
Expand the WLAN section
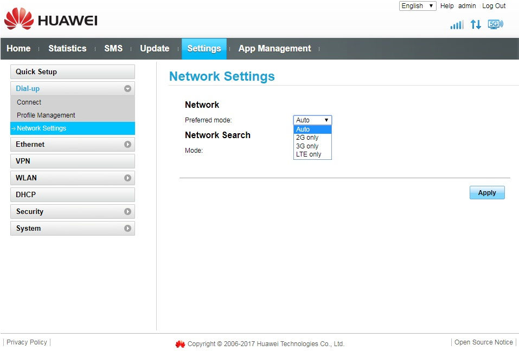(72, 178)
